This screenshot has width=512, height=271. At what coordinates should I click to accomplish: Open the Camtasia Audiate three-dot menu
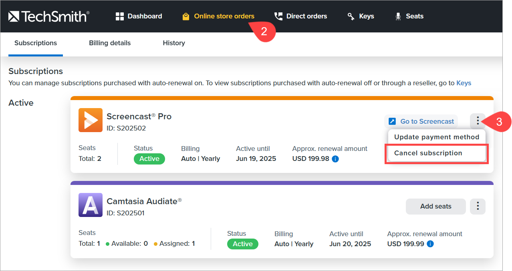pyautogui.click(x=478, y=206)
